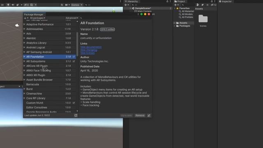Image resolution: width=263 pixels, height=148 pixels.
Task: Select the Core RP Library package
Action: point(50,98)
